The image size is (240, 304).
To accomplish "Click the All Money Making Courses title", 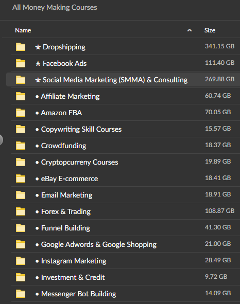I will tap(55, 7).
